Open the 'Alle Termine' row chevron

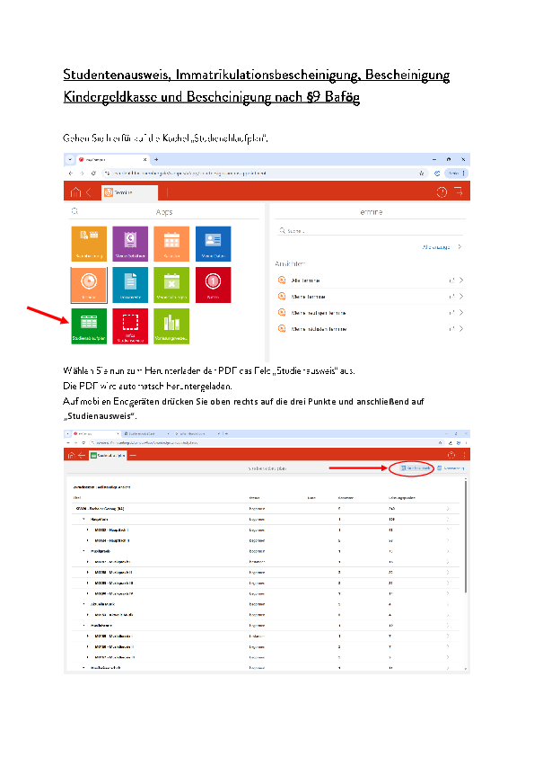(461, 280)
